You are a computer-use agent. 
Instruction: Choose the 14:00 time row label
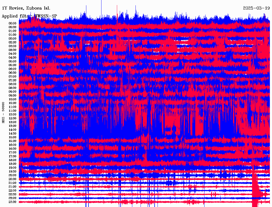[12, 130]
